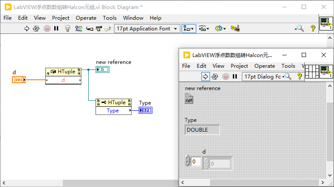Toggle Highlight Execution light bulb

pyautogui.click(x=68, y=28)
